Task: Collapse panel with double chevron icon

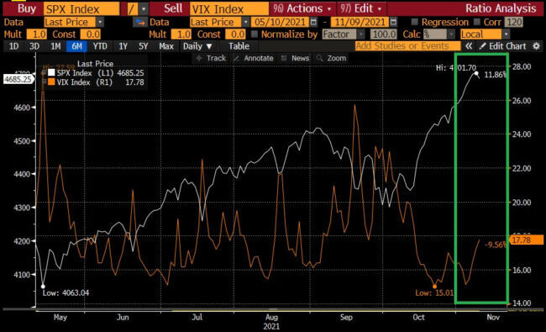Action: point(469,46)
